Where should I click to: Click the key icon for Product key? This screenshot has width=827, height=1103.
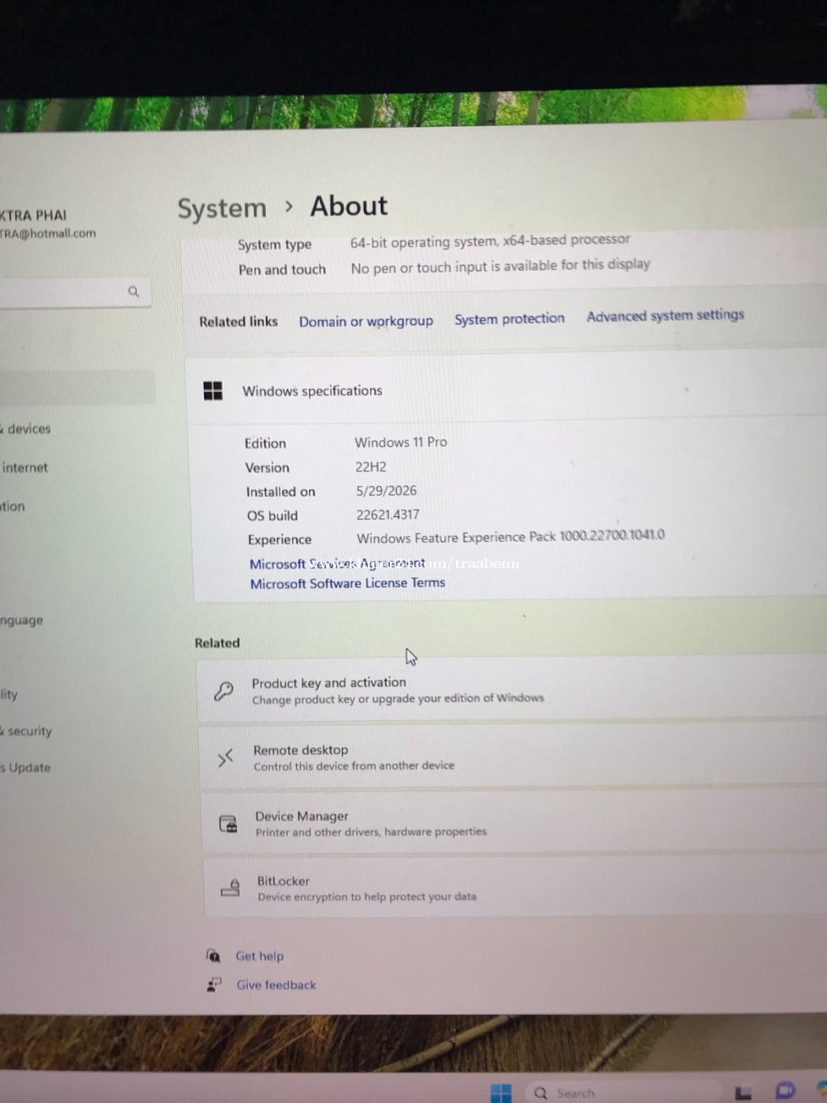(x=224, y=691)
